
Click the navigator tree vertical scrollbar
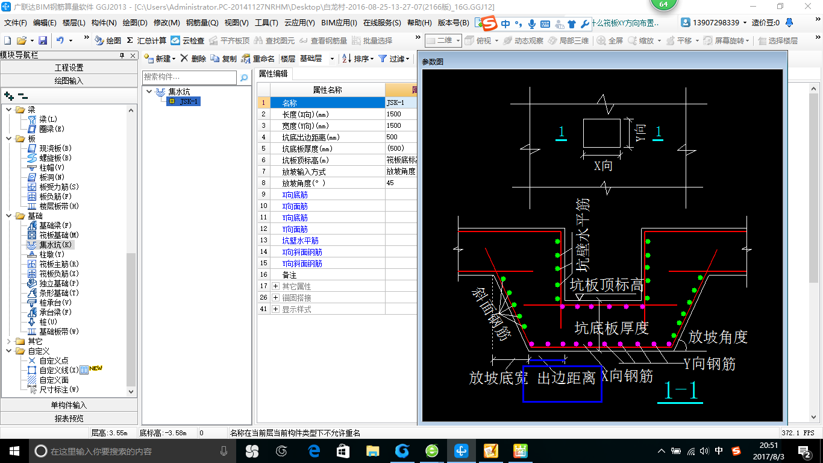(131, 320)
